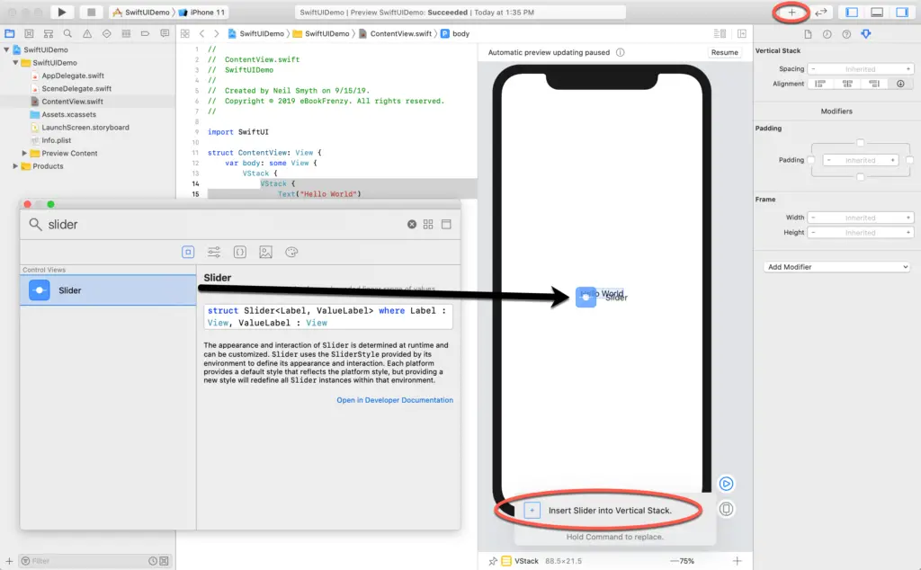
Task: Switch Library to the Modifiers filter
Action: (214, 253)
